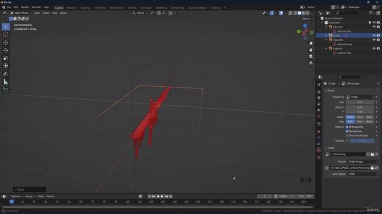This screenshot has width=382, height=214.
Task: Open the Object Data properties tab
Action: click(319, 150)
